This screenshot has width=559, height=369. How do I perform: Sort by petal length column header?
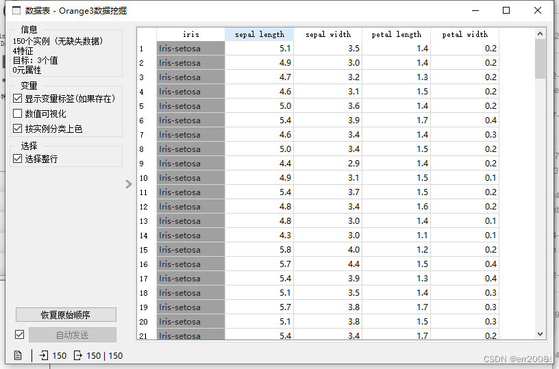pos(396,34)
